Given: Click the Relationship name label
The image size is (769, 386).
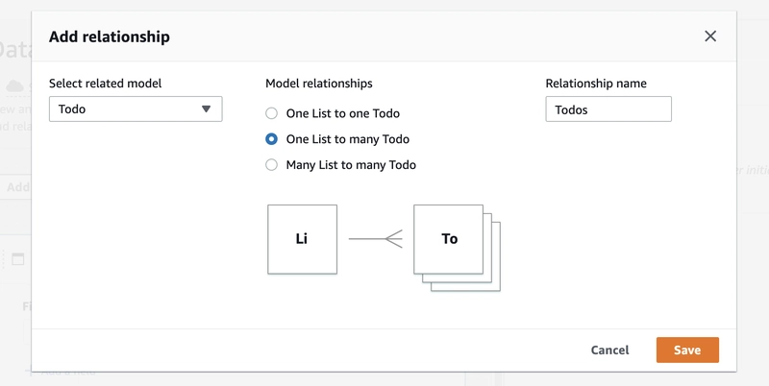Looking at the screenshot, I should [596, 84].
